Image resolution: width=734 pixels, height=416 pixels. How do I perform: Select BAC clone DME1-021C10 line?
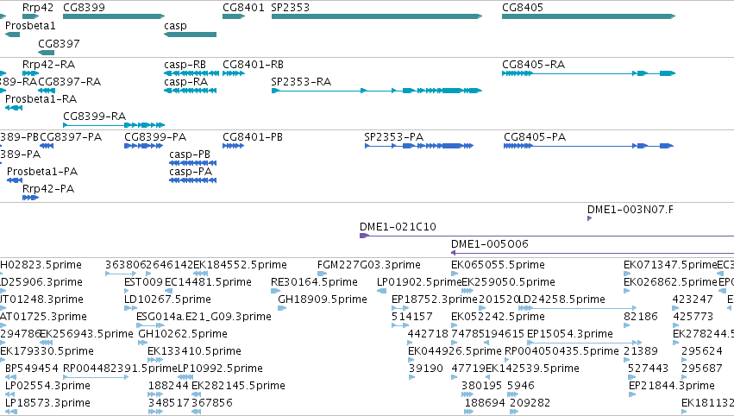coord(547,236)
